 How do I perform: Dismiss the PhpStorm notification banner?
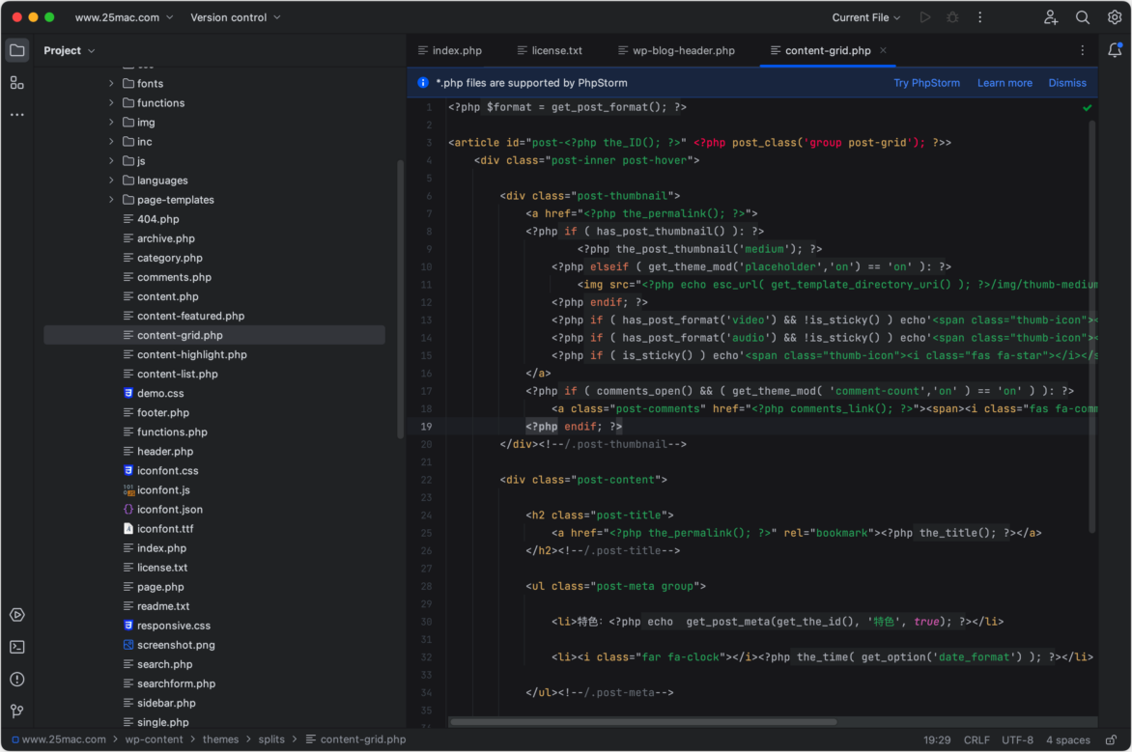pyautogui.click(x=1067, y=83)
